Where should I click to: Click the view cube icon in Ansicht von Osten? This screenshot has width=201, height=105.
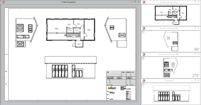[x=143, y=32]
